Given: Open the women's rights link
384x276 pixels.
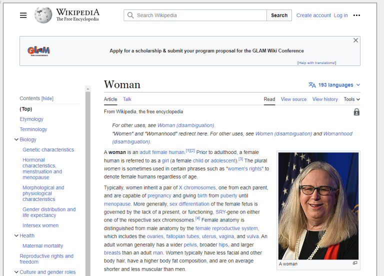Looking at the screenshot, I should point(244,168).
